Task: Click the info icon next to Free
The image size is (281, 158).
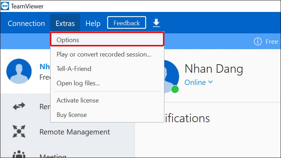Action: coord(258,41)
